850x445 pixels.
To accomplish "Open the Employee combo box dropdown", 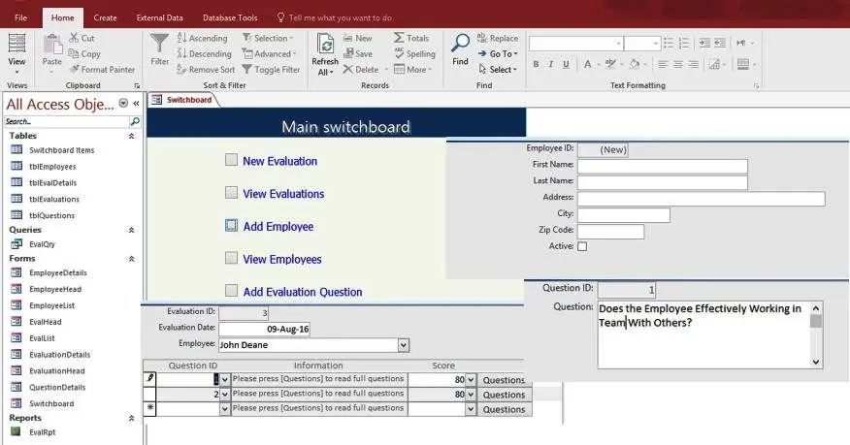I will pos(404,345).
